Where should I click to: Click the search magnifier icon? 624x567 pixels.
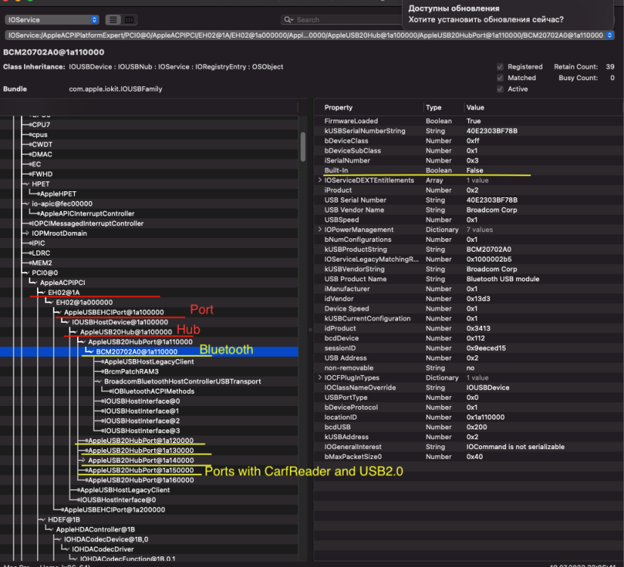pos(288,20)
